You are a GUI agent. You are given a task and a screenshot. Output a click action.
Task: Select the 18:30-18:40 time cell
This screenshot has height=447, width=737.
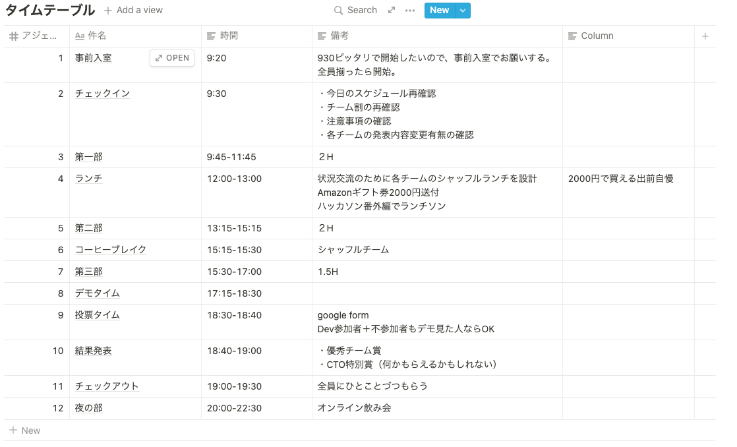pyautogui.click(x=256, y=322)
